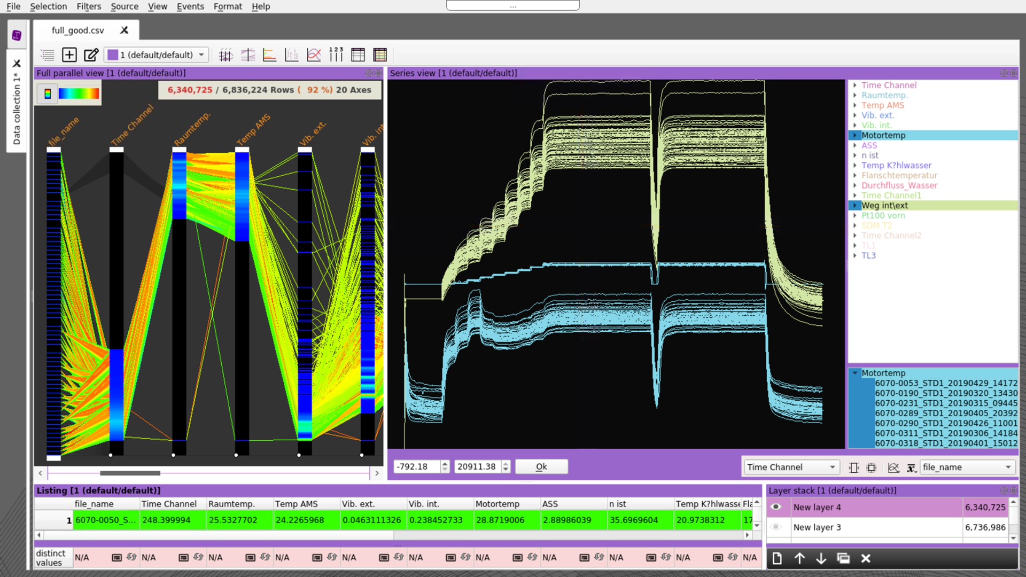Click the 1 2 3 distinct values icon

coord(336,54)
